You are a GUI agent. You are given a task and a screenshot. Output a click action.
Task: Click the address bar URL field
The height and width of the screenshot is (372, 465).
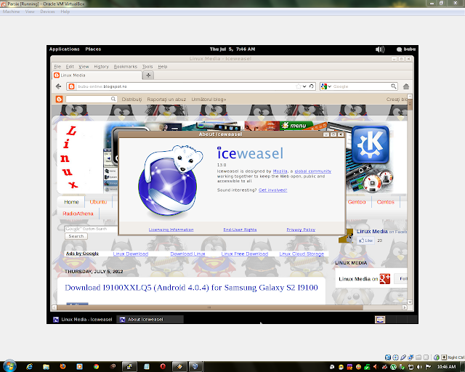point(186,86)
